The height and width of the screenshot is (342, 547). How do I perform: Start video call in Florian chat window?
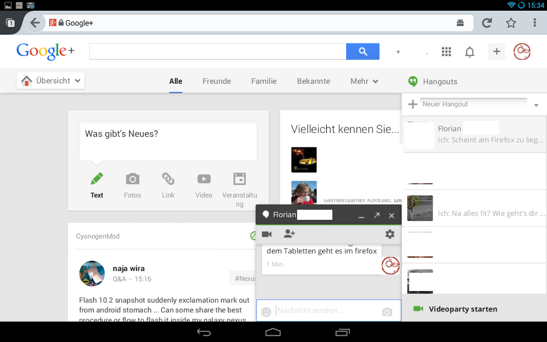[x=267, y=234]
